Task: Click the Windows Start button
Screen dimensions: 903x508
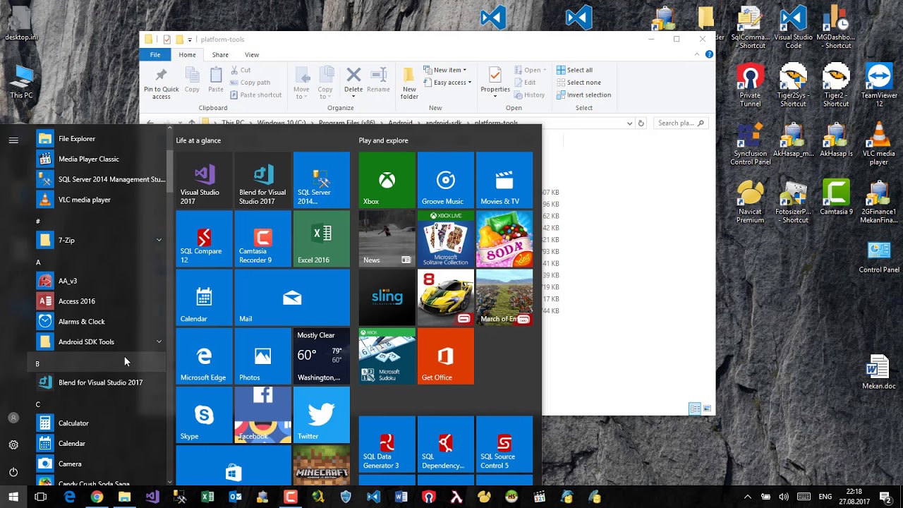Action: coord(13,497)
